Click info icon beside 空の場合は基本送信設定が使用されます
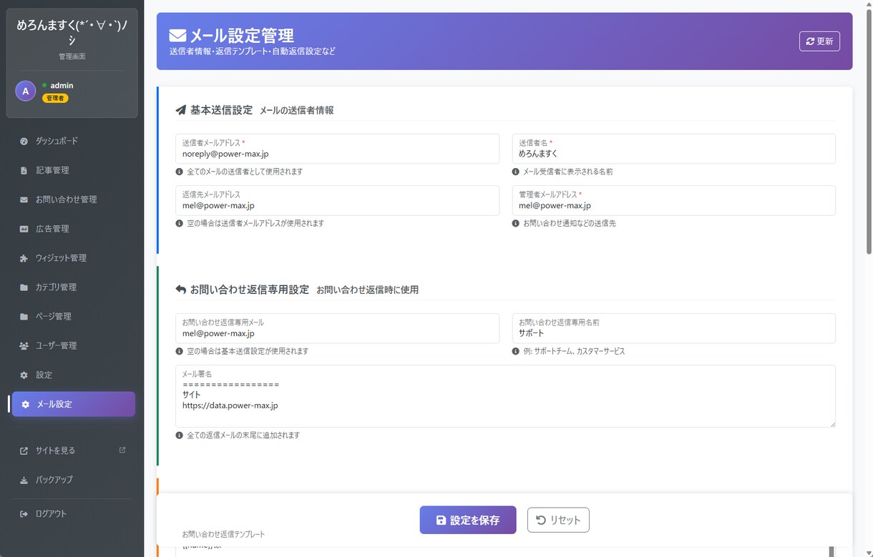873x557 pixels. tap(179, 351)
